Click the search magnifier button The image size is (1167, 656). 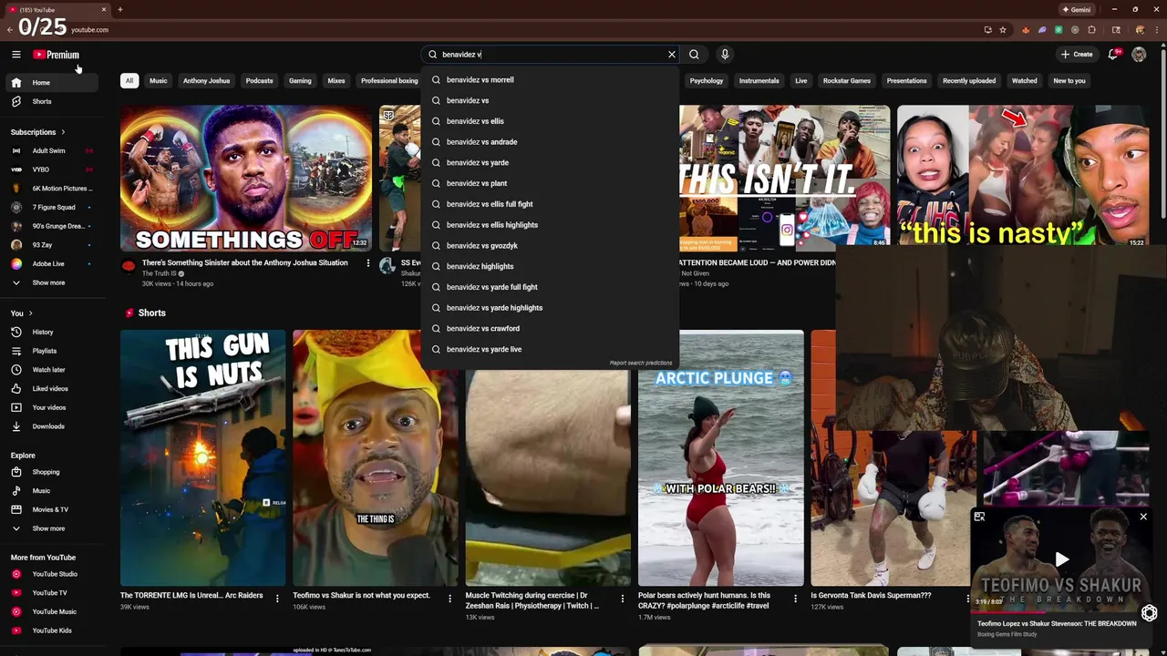(x=694, y=55)
